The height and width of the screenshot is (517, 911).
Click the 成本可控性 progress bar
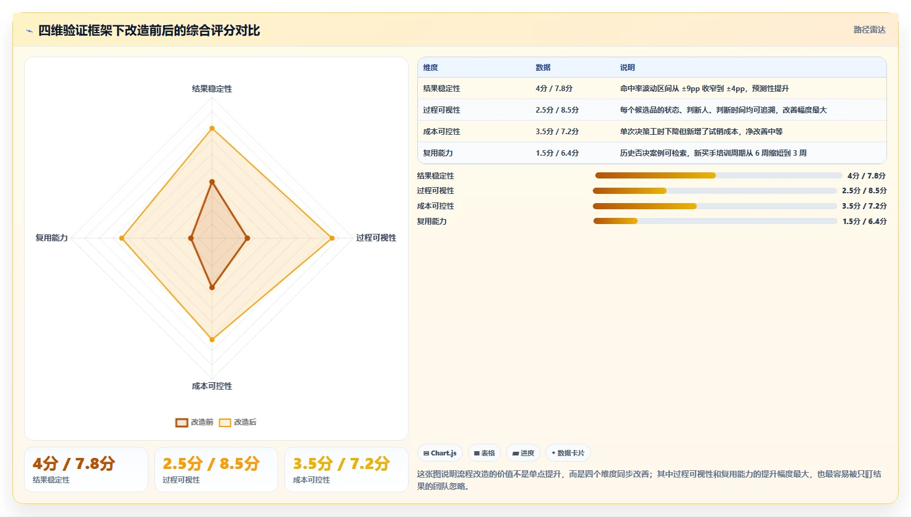[x=715, y=206]
